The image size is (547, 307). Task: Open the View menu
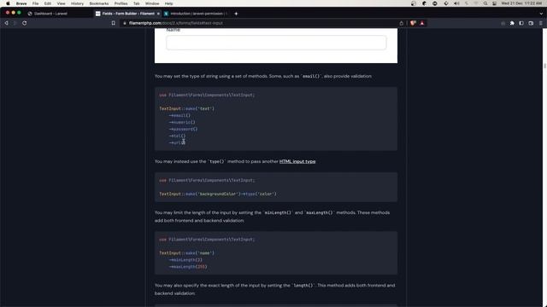click(61, 3)
